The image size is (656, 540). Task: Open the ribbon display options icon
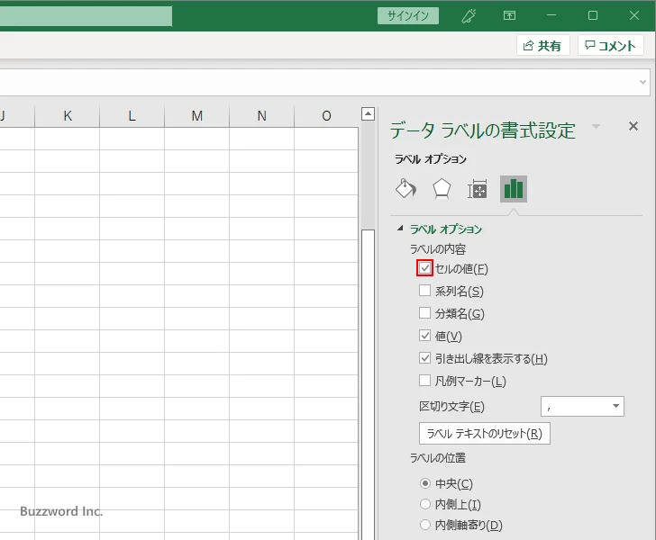[x=509, y=16]
